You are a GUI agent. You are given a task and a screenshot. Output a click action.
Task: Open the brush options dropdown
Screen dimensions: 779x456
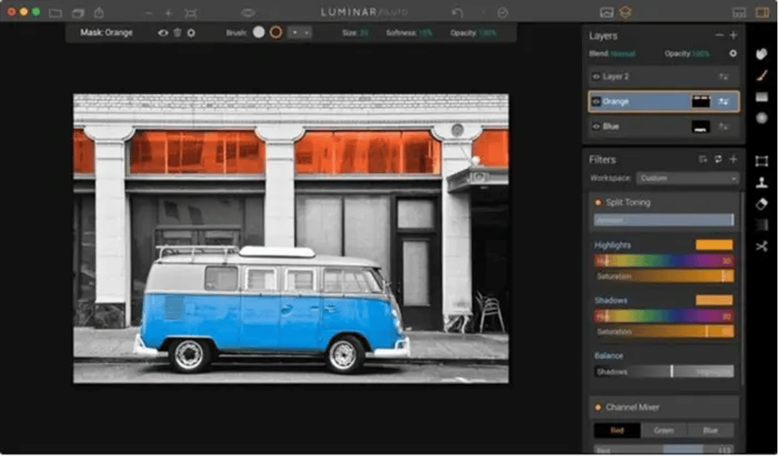(x=300, y=33)
